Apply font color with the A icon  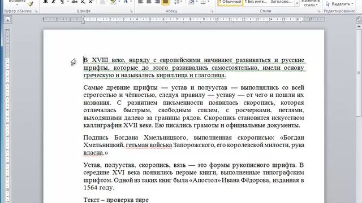(126, 2)
